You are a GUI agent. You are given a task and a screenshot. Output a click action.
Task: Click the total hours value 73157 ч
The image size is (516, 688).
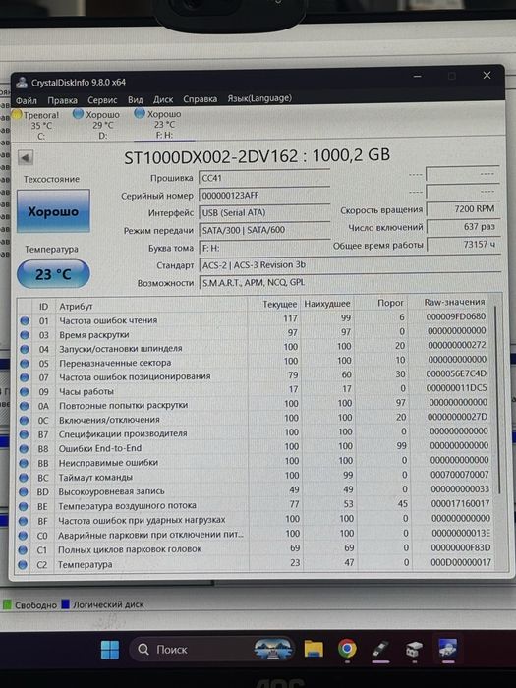point(463,245)
